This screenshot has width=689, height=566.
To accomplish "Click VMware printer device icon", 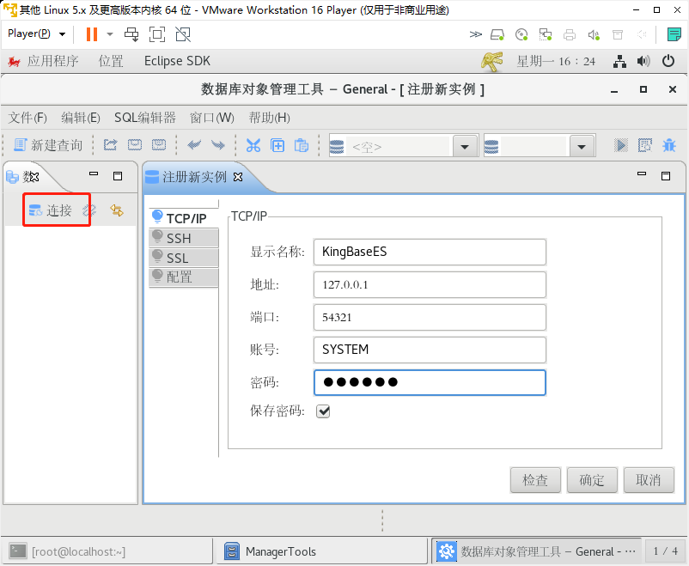I will click(570, 34).
